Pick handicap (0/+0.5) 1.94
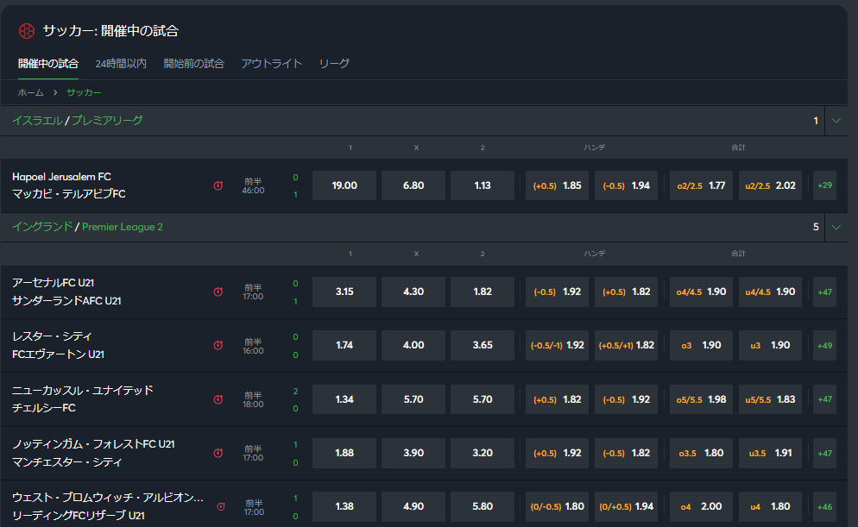 click(x=626, y=506)
